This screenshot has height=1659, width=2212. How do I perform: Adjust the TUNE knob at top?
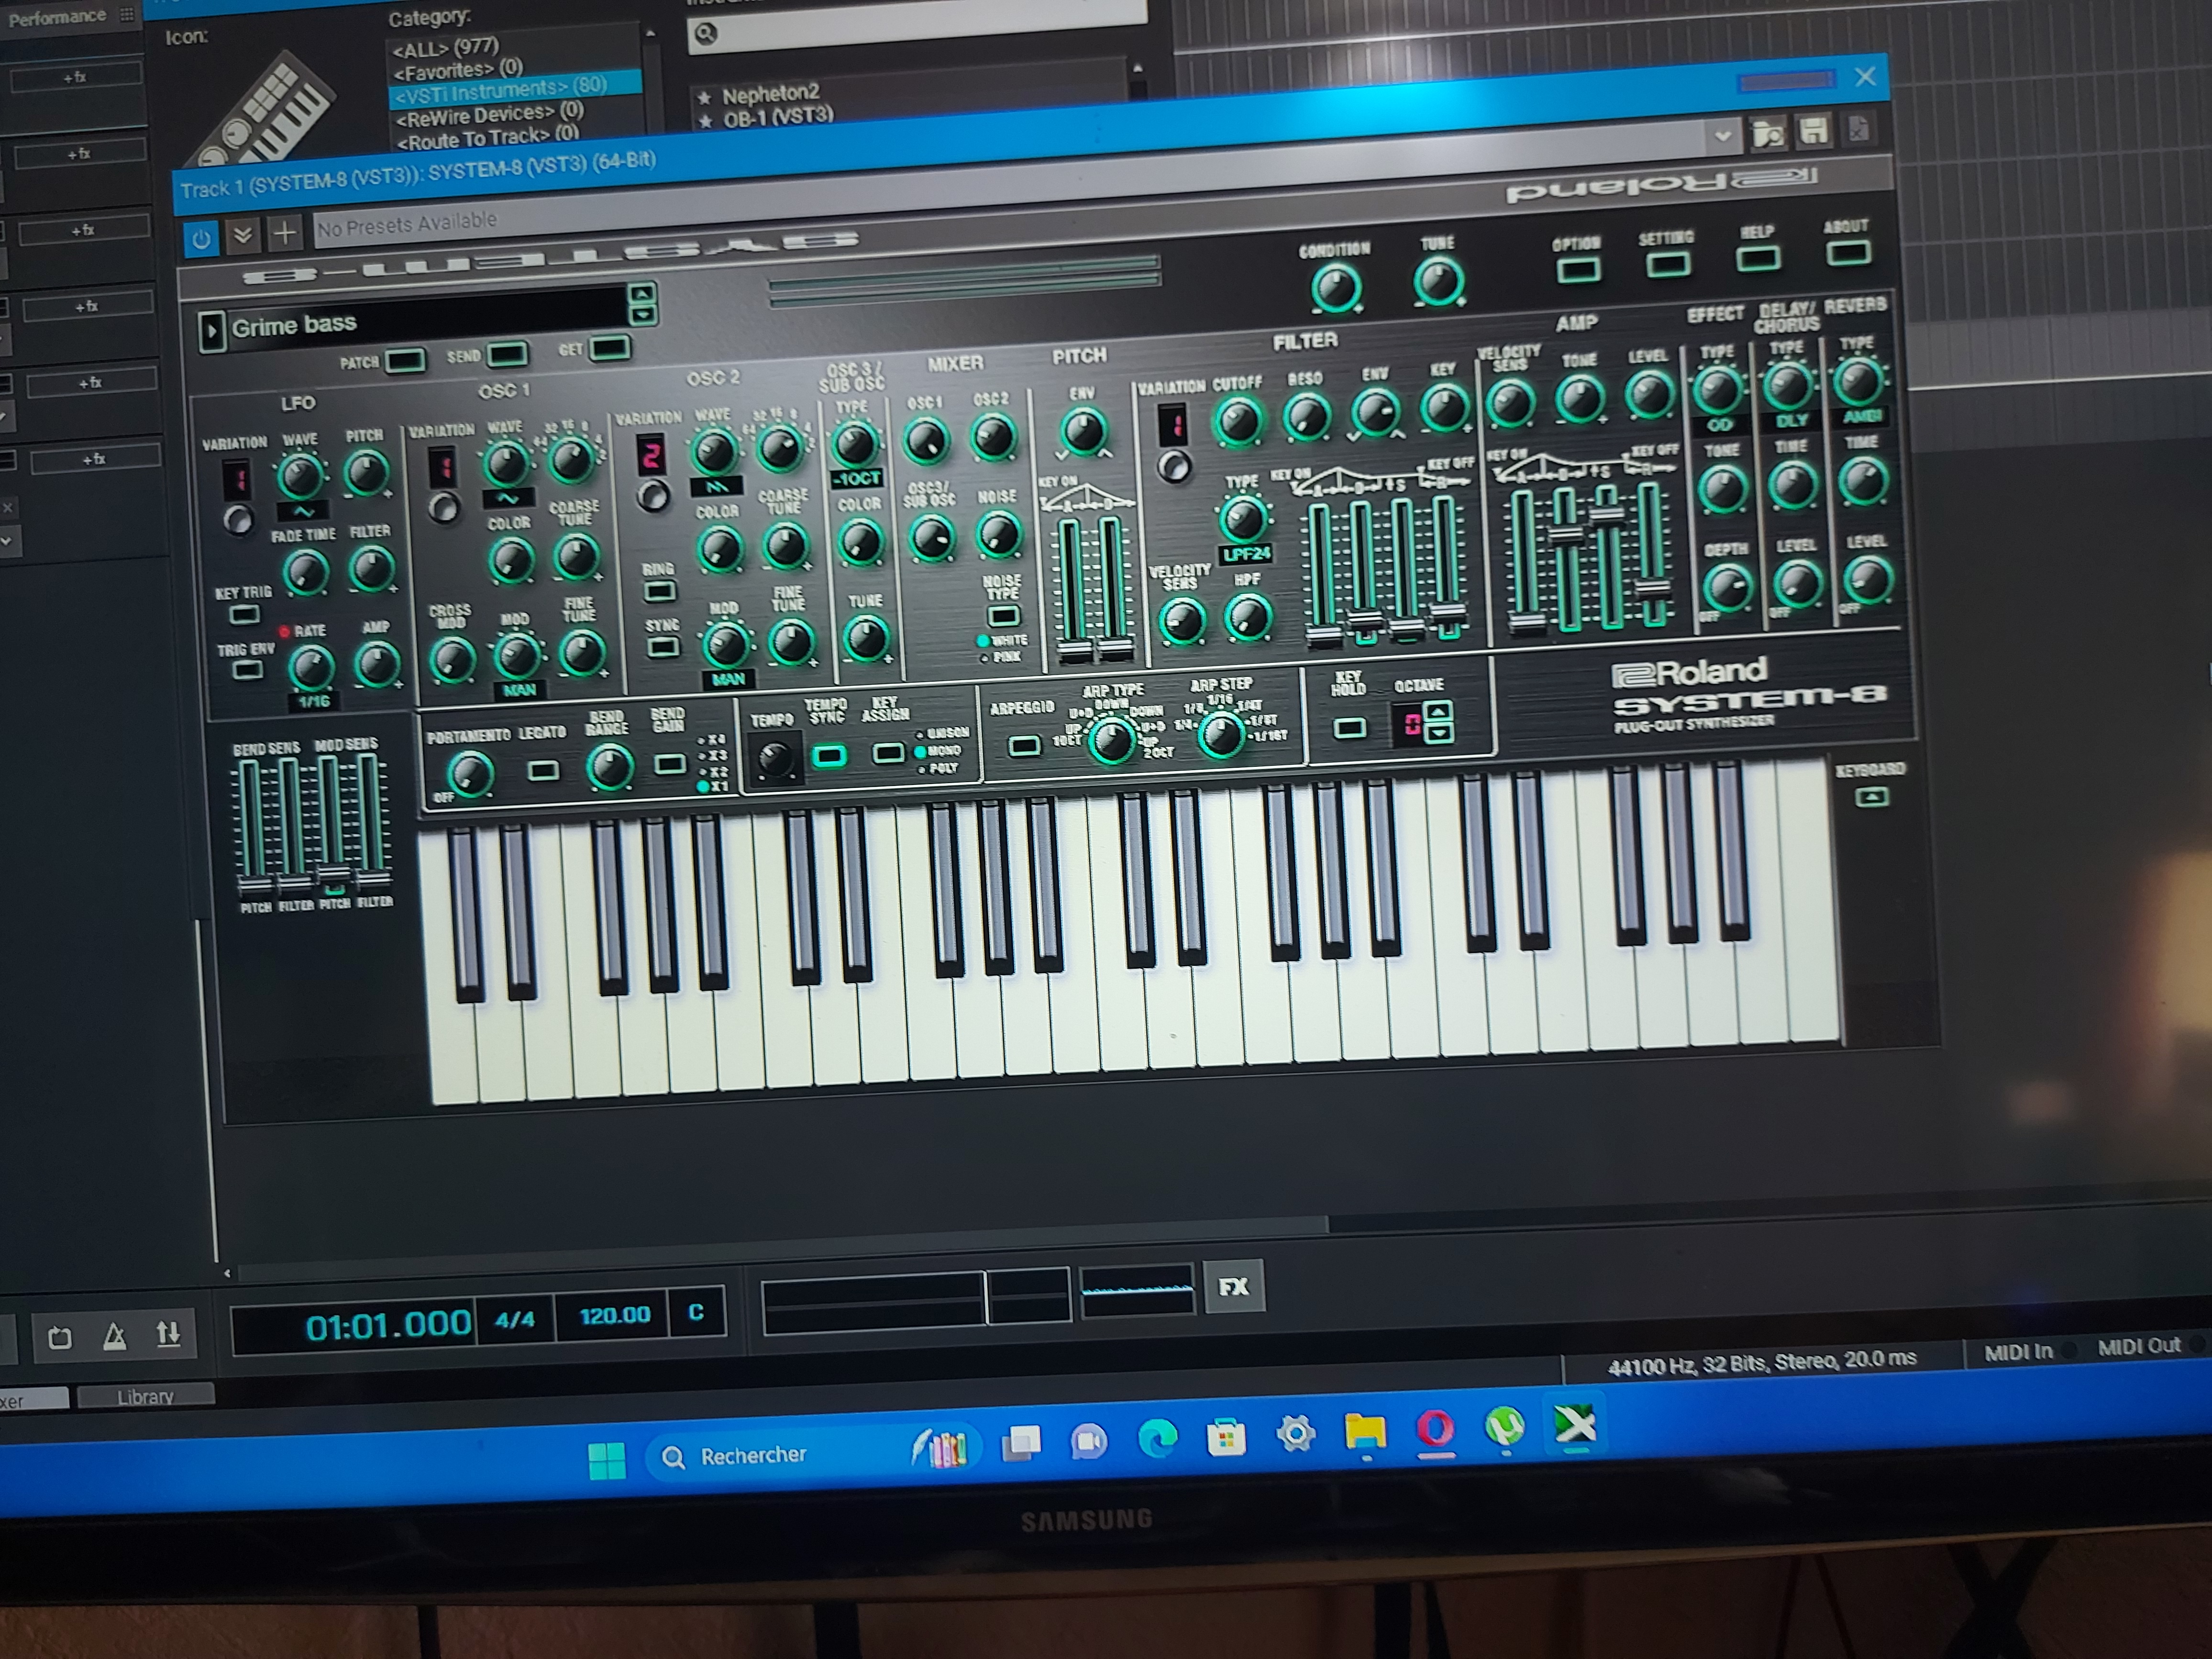coord(1438,282)
